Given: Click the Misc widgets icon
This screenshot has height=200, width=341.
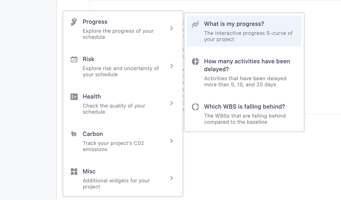Looking at the screenshot, I should click(x=74, y=172).
